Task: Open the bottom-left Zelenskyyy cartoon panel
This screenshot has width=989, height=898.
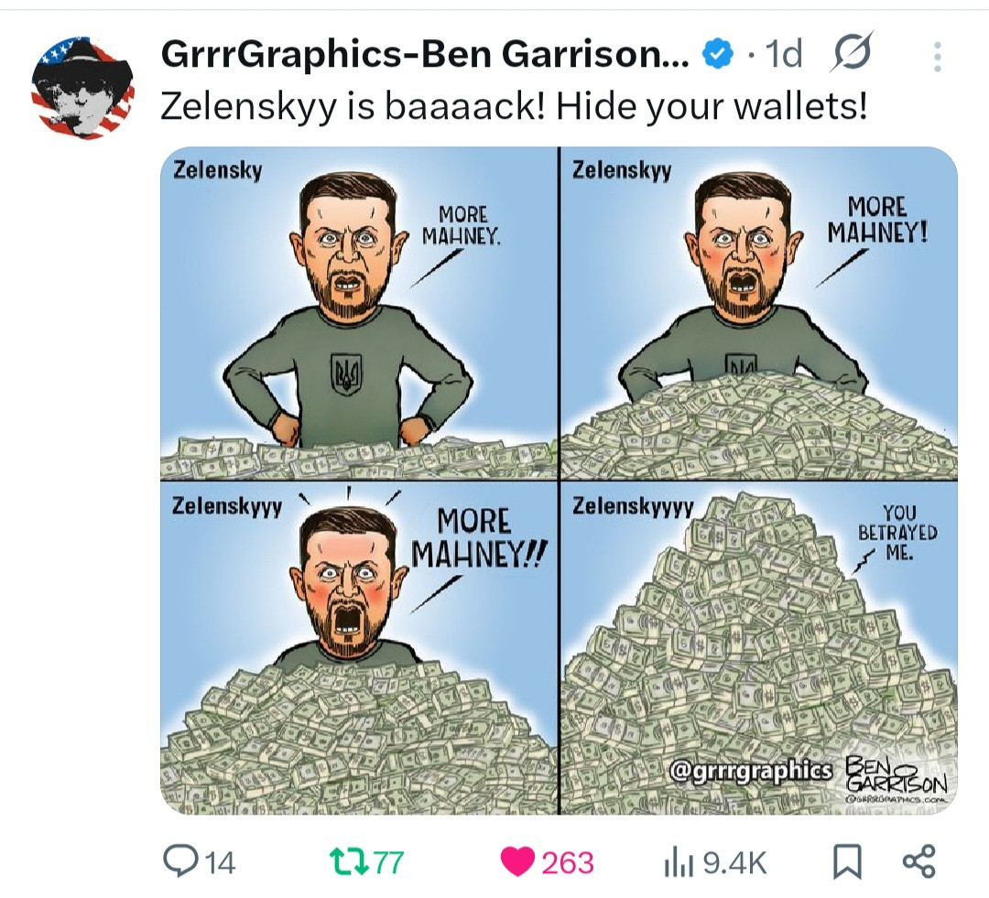Action: coord(359,648)
